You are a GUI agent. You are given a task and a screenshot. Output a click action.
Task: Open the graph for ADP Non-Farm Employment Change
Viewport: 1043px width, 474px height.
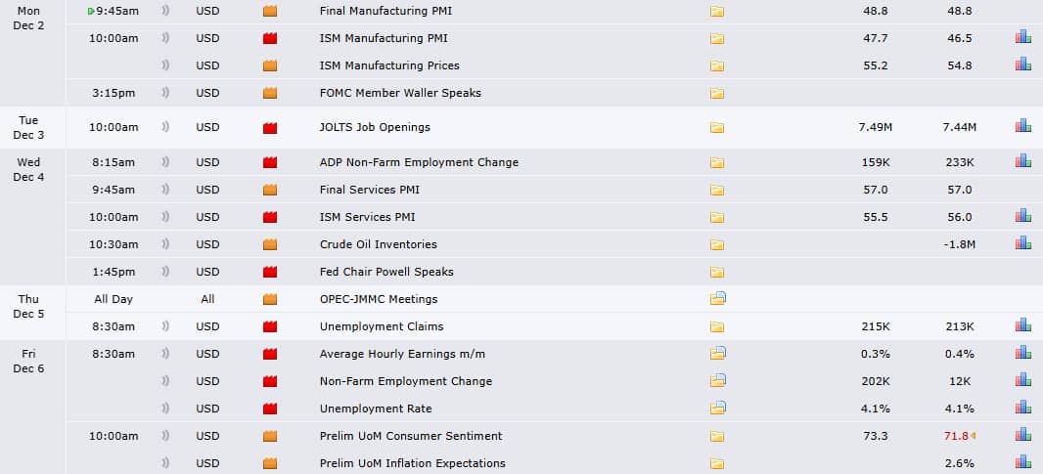[1023, 162]
